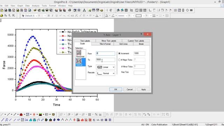Image resolution: width=224 pixels, height=126 pixels.
Task: Switch to the Break tab
Action: pos(141,44)
